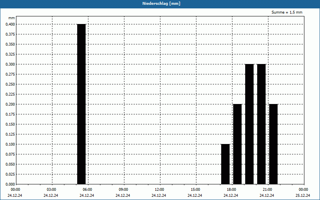Pick the 0,275 y-axis value

coord(10,74)
